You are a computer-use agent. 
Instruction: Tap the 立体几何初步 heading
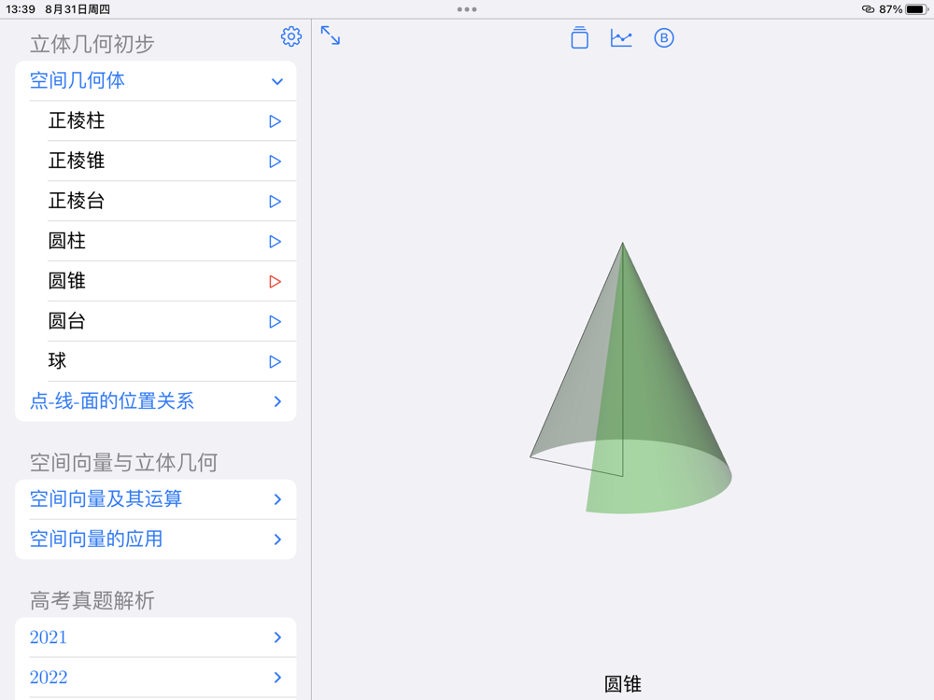point(92,44)
